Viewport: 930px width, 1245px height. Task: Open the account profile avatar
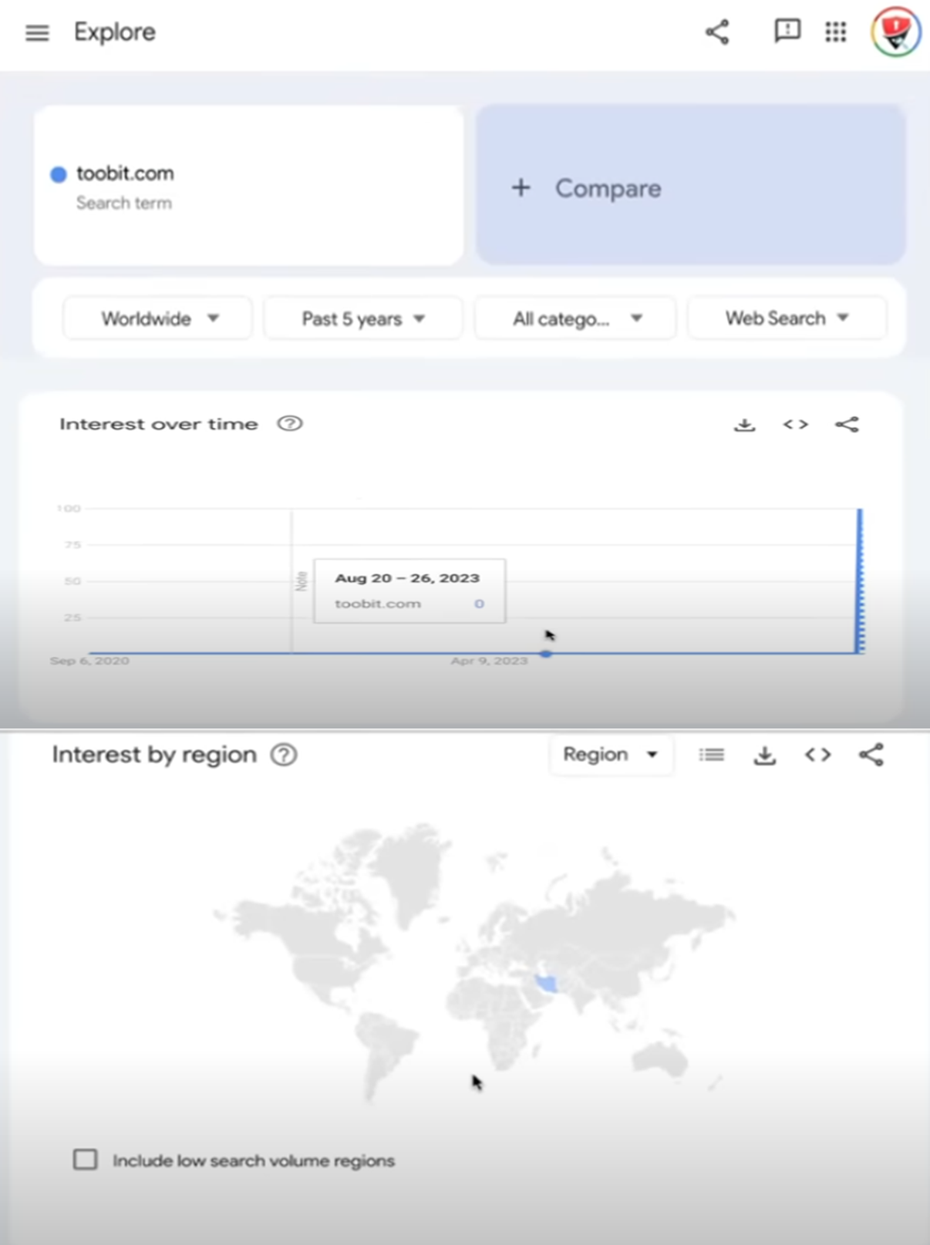[895, 32]
